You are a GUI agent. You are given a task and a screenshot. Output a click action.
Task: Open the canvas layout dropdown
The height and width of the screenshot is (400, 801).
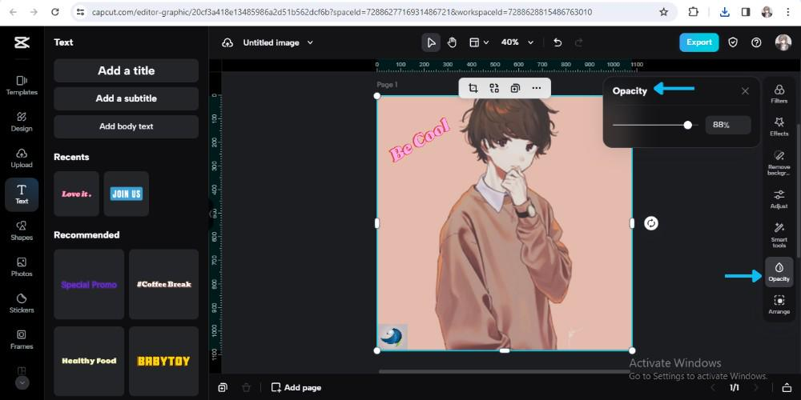pyautogui.click(x=479, y=43)
